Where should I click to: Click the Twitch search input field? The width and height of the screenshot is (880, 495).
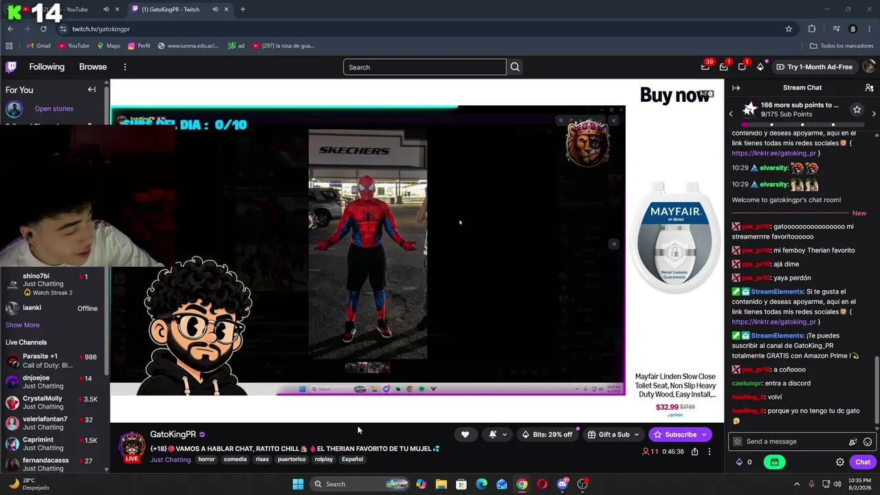point(424,67)
